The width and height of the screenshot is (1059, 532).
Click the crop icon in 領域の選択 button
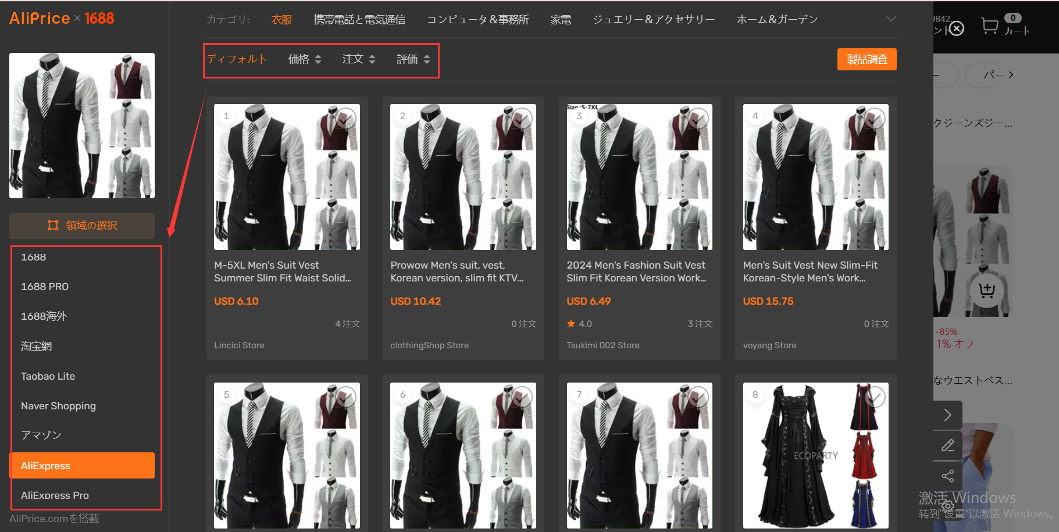(53, 226)
